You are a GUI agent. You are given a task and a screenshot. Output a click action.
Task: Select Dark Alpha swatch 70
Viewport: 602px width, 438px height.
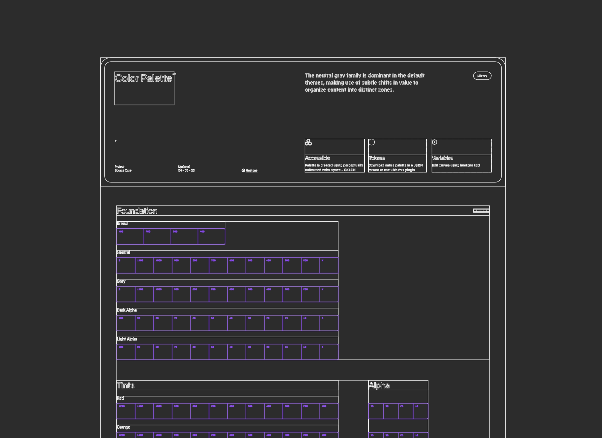(181, 323)
